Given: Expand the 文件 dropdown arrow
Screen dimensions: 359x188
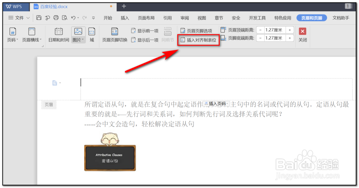Looking at the screenshot, I should [x=28, y=18].
